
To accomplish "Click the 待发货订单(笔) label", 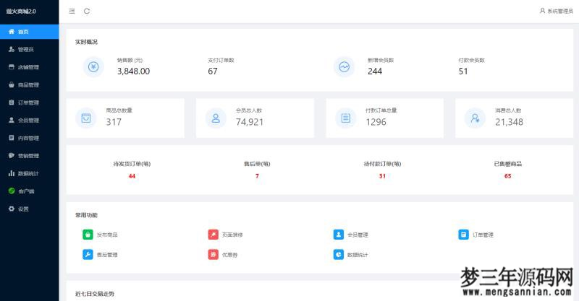I will 132,164.
